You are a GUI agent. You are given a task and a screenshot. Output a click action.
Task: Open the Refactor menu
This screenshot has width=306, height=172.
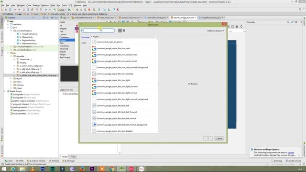tap(45, 5)
